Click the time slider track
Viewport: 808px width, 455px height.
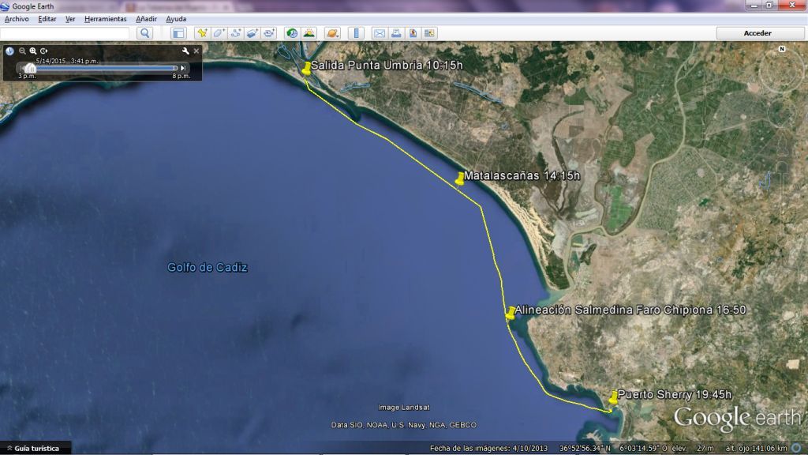103,68
